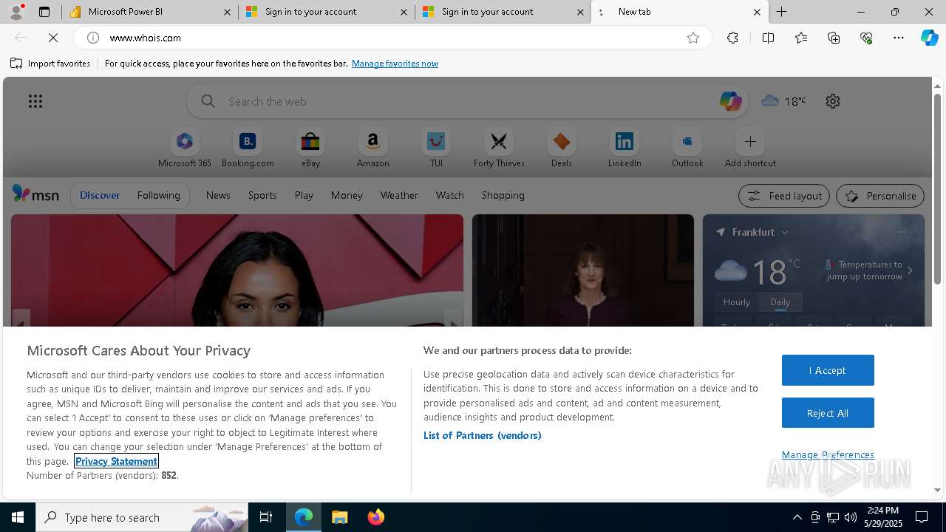
Task: Select the Following feed tab
Action: [x=158, y=195]
